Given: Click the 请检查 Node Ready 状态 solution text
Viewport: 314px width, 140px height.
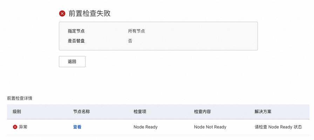Looking at the screenshot, I should 278,127.
